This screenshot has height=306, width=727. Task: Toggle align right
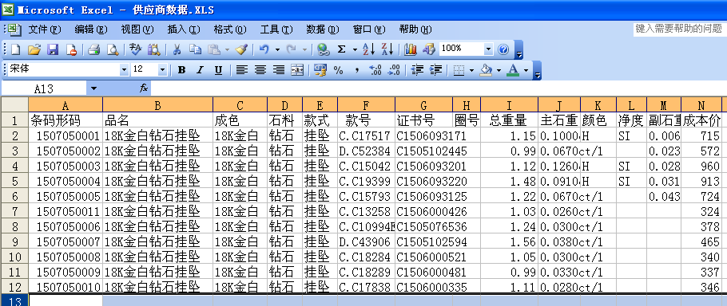pyautogui.click(x=279, y=70)
